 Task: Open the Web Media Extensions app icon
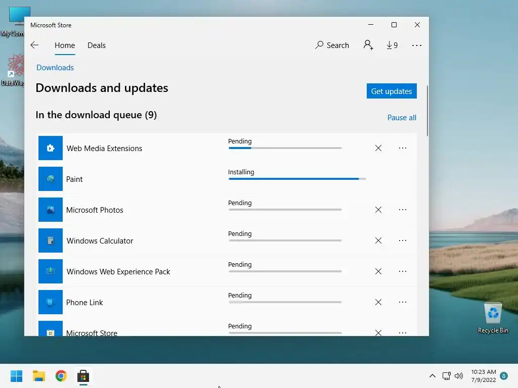coord(51,148)
